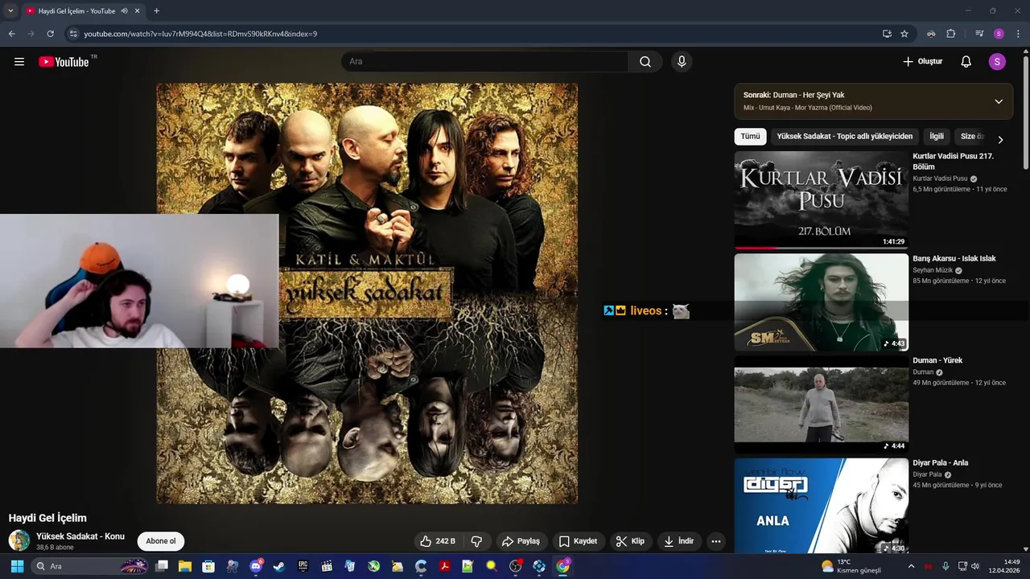Viewport: 1030px width, 579px height.
Task: Open Barış Akarsu - Islak Islak title
Action: click(x=954, y=259)
